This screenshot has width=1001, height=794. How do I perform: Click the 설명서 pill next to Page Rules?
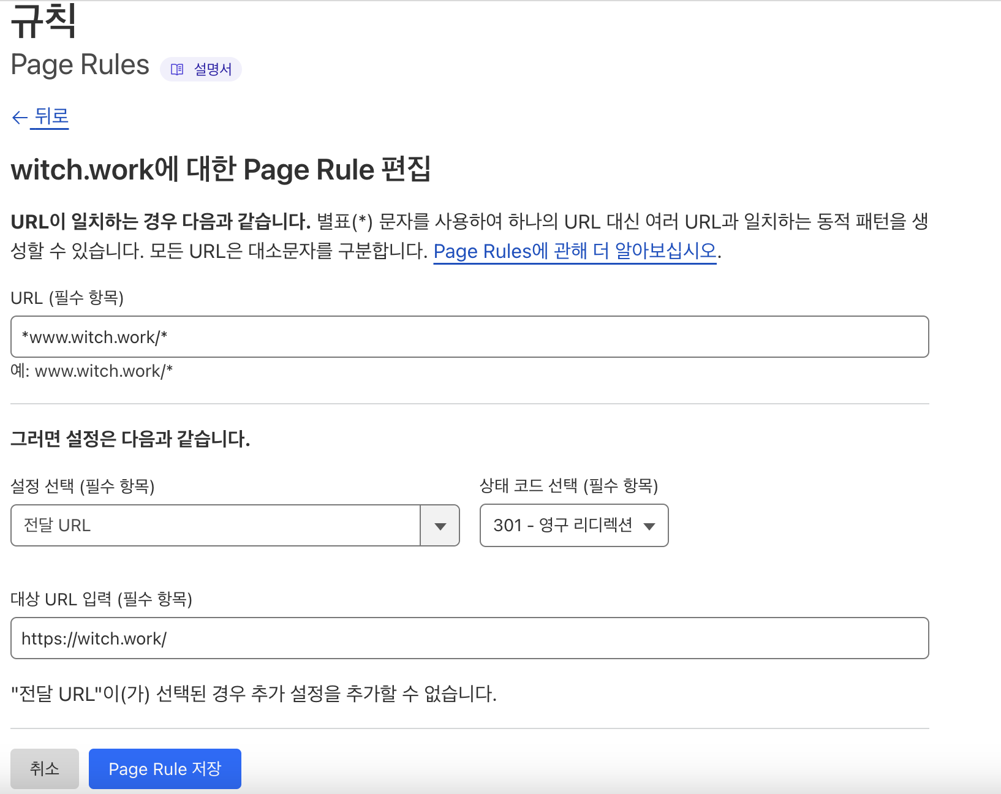[201, 69]
